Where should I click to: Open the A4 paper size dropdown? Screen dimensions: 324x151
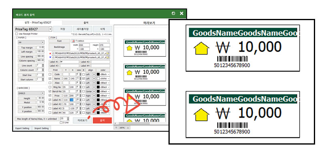[x=43, y=42]
